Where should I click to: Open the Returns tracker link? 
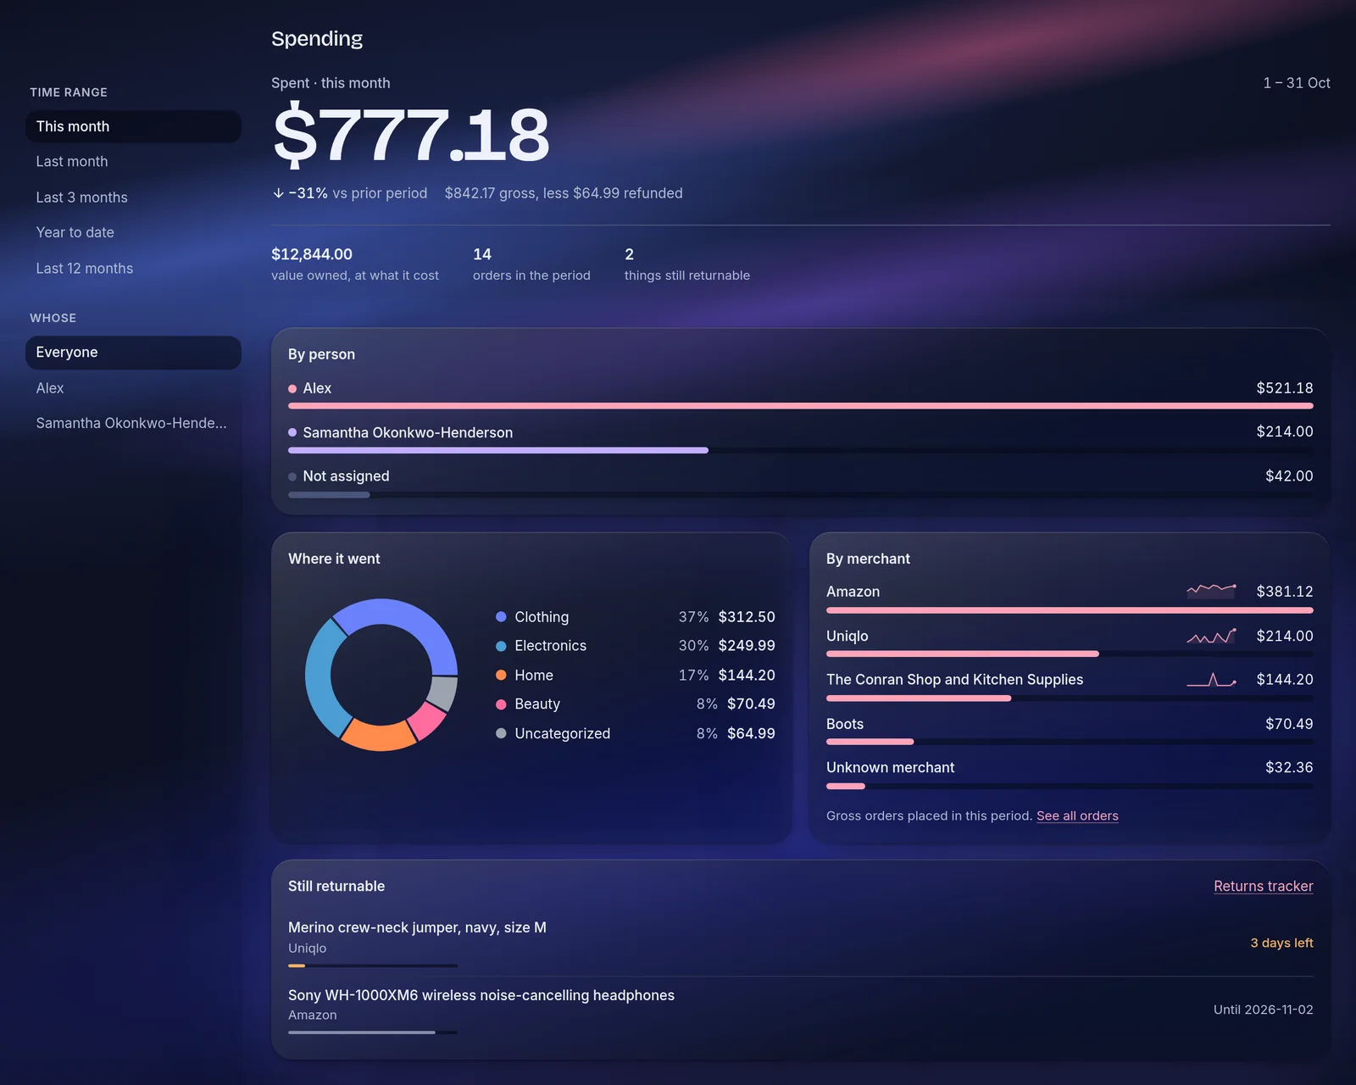1263,886
